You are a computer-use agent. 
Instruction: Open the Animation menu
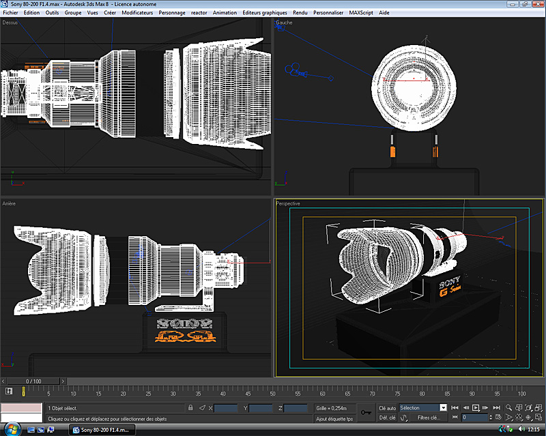[x=225, y=12]
